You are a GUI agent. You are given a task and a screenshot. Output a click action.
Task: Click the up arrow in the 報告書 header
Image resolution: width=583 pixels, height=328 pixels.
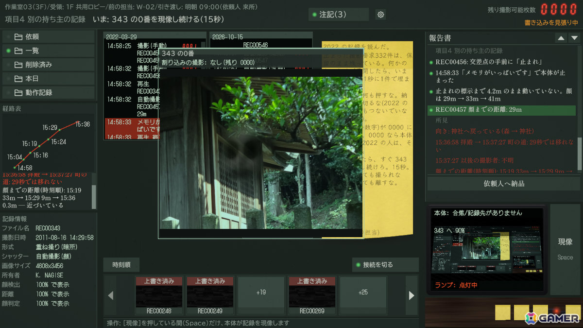click(561, 38)
